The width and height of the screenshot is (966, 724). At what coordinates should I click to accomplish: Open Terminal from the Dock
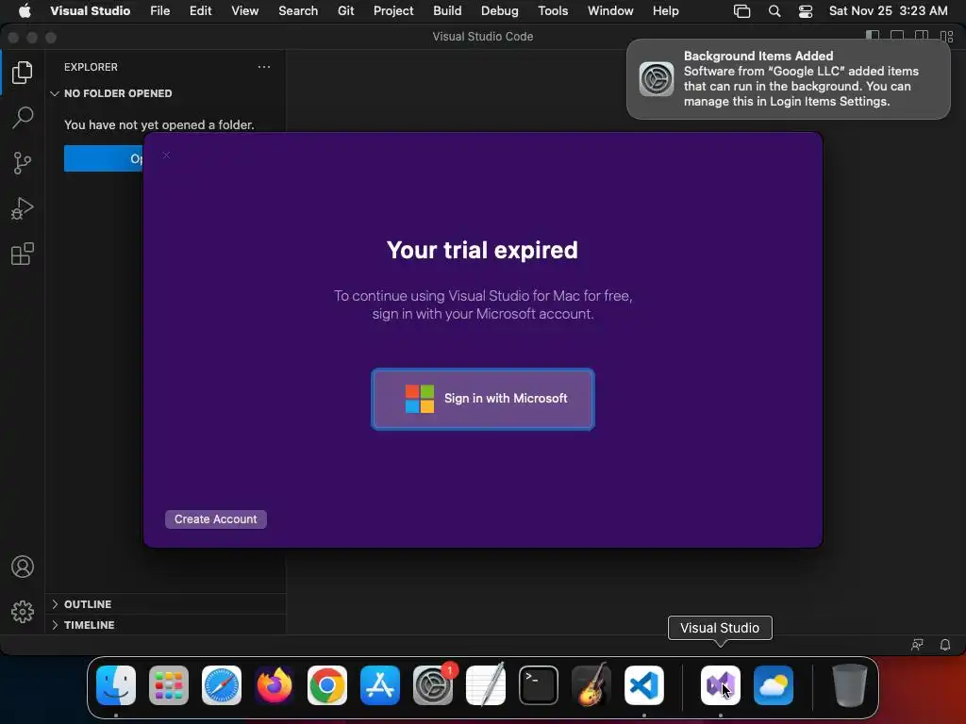[539, 685]
